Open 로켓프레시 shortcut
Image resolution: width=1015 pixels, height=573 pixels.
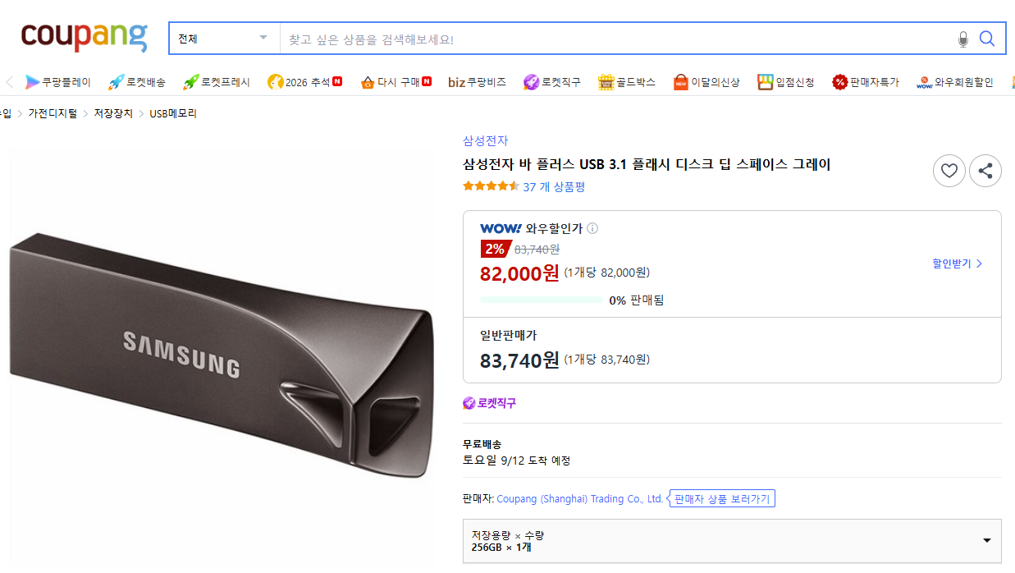pos(217,82)
